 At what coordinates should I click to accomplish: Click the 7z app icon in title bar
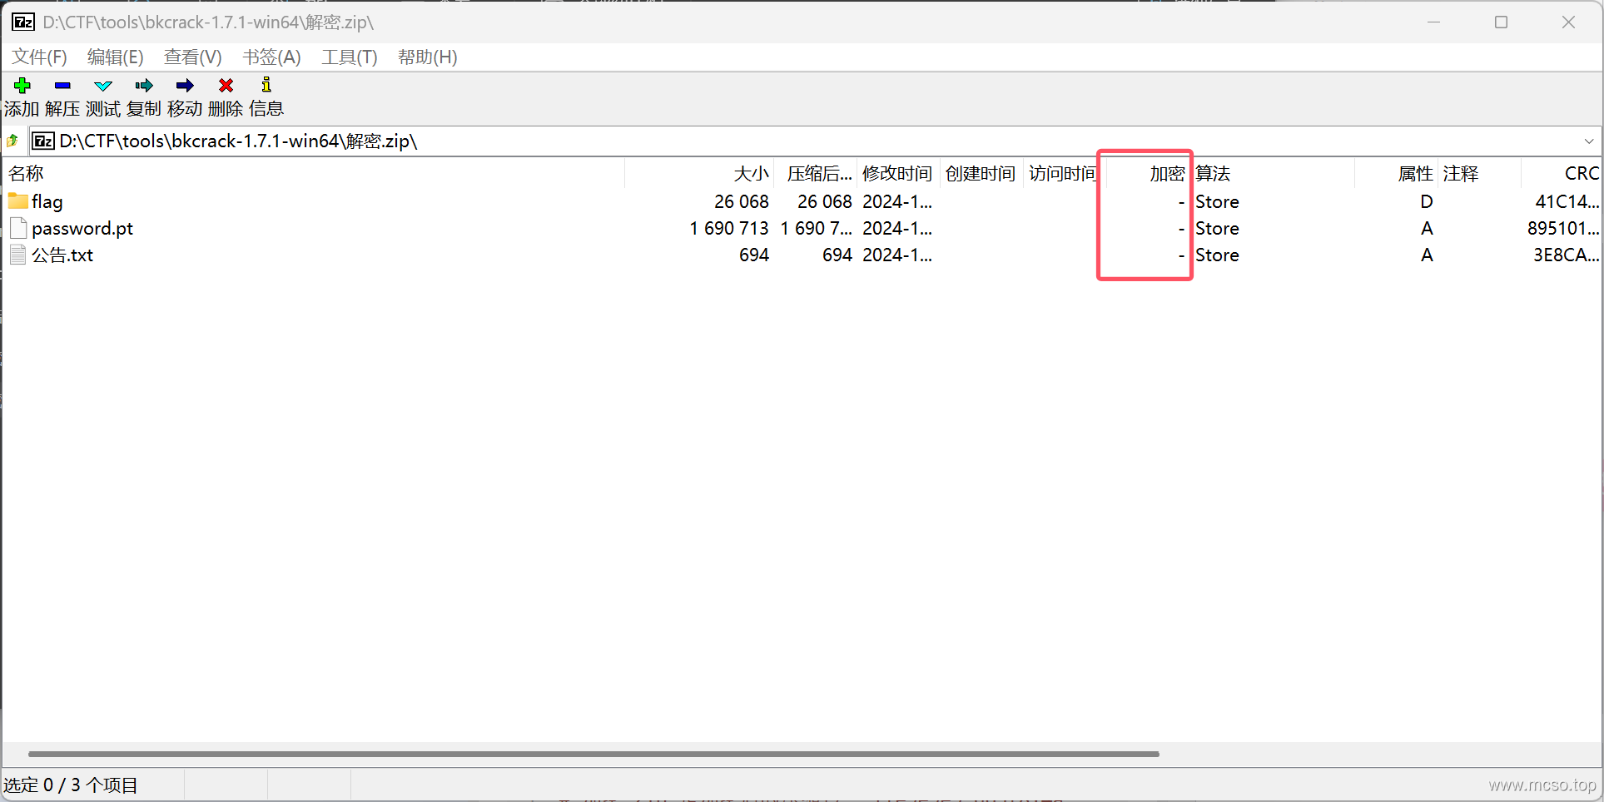click(23, 22)
